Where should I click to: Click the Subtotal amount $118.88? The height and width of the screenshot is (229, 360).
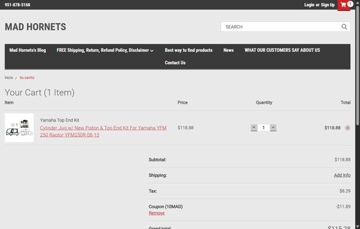click(x=343, y=160)
